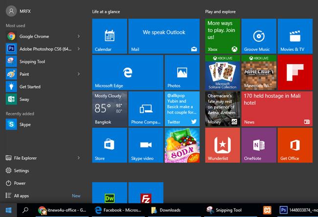
Task: Switch to Facebook Microsoft Edge taskbar window
Action: (x=118, y=210)
